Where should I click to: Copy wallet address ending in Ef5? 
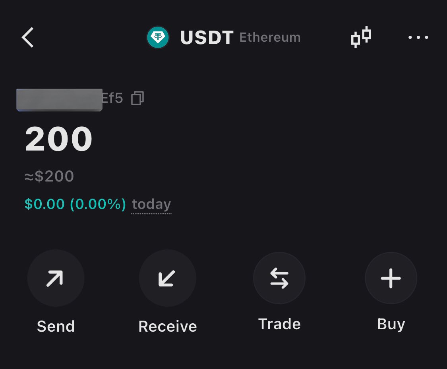137,98
